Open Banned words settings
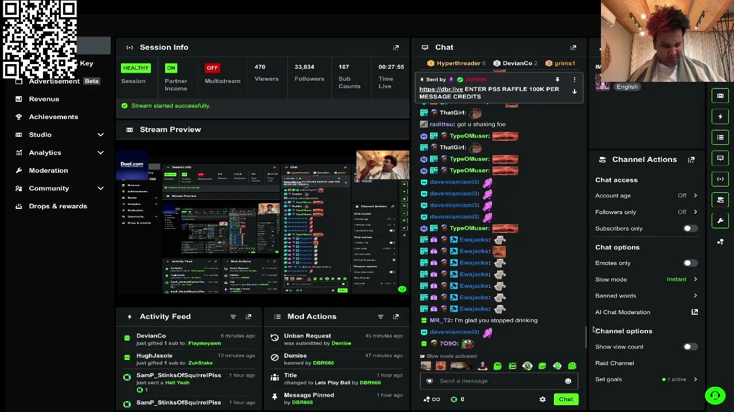 pos(646,296)
